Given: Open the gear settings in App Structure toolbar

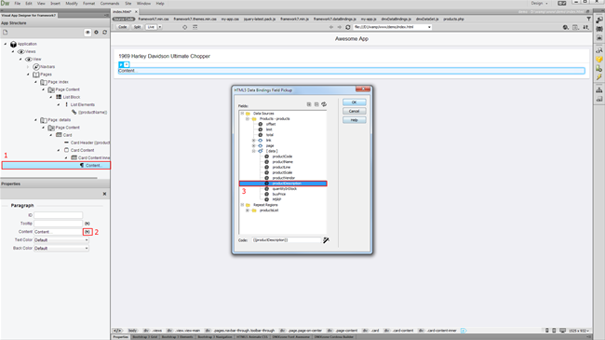Looking at the screenshot, I should (97, 33).
